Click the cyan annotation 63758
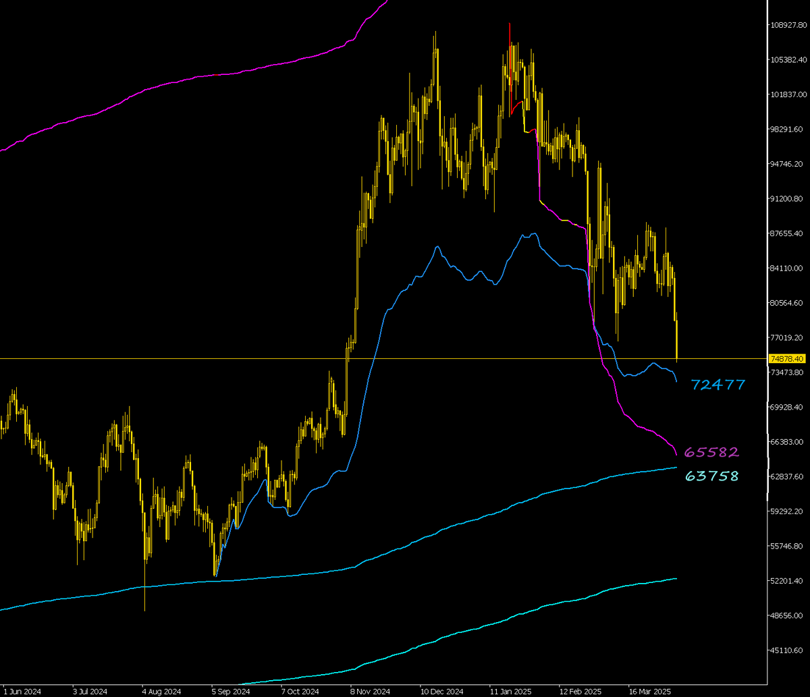The height and width of the screenshot is (697, 810). (711, 476)
